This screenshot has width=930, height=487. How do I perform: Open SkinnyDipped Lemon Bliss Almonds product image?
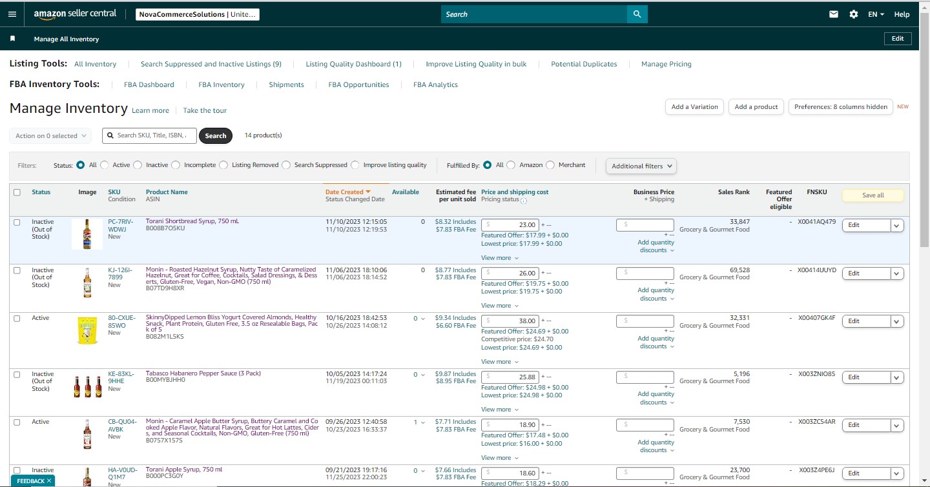click(87, 330)
